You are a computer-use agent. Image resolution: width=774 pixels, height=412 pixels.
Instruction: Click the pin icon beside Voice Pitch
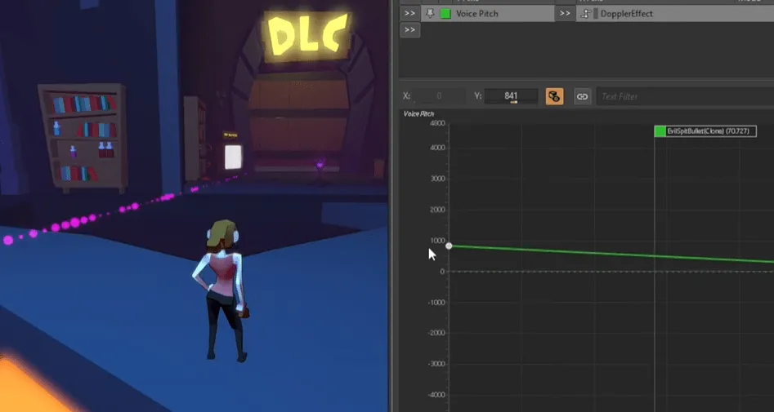pos(430,14)
